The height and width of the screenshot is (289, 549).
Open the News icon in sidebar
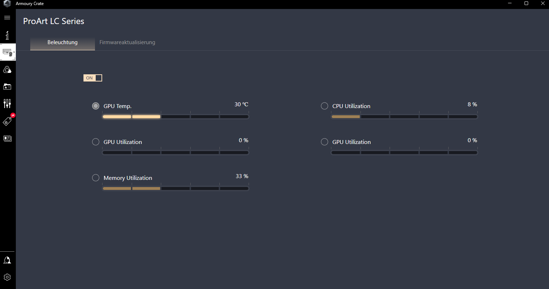[7, 138]
